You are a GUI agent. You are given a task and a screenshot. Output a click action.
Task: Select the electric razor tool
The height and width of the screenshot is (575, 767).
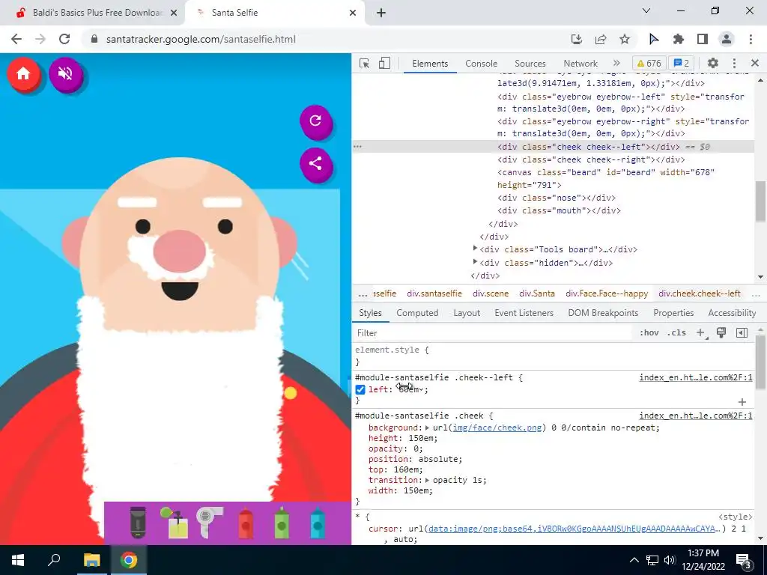pos(138,523)
